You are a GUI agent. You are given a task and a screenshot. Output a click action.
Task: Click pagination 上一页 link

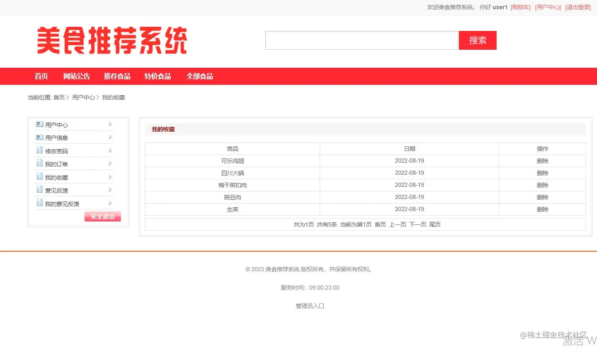point(397,224)
